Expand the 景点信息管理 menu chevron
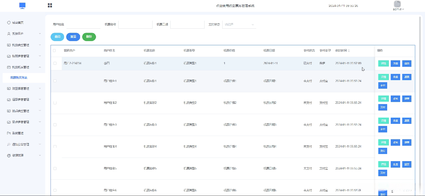Image resolution: width=425 pixels, height=196 pixels. [40, 122]
